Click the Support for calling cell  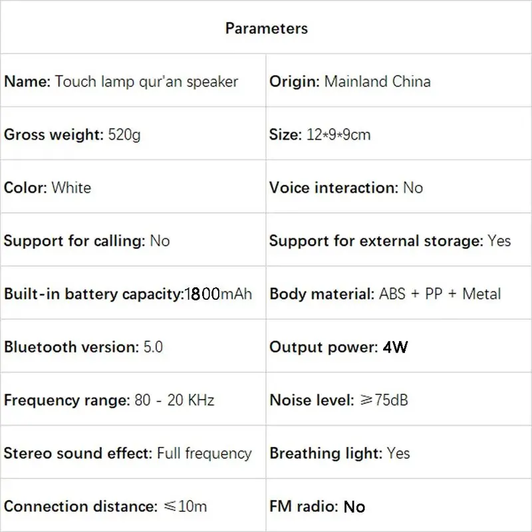coord(86,241)
